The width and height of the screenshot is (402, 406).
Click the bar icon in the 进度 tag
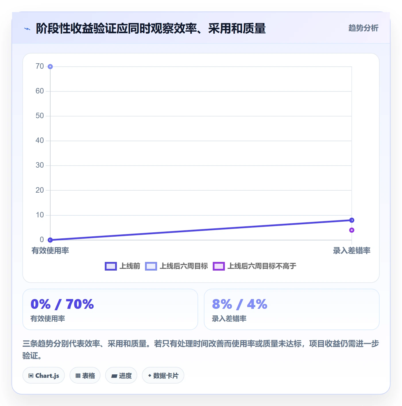pyautogui.click(x=114, y=376)
